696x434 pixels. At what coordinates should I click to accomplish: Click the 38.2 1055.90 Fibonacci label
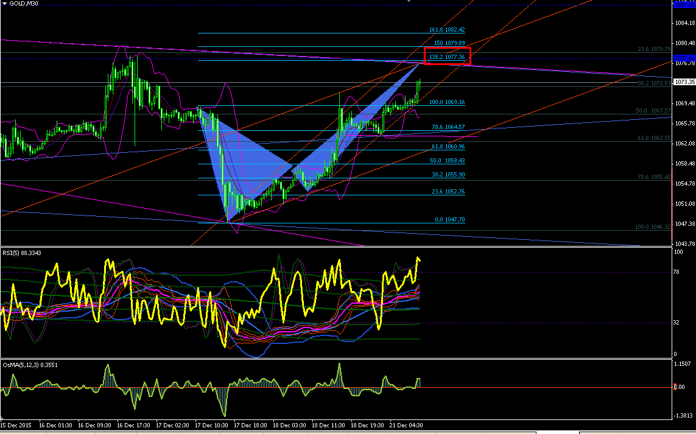pos(448,175)
